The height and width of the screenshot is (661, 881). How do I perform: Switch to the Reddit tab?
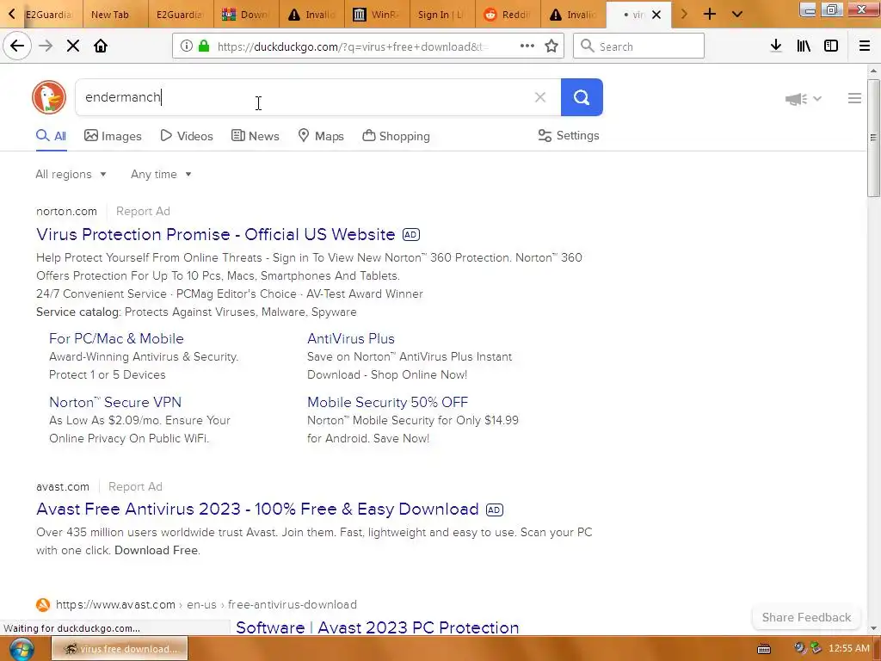pyautogui.click(x=508, y=14)
